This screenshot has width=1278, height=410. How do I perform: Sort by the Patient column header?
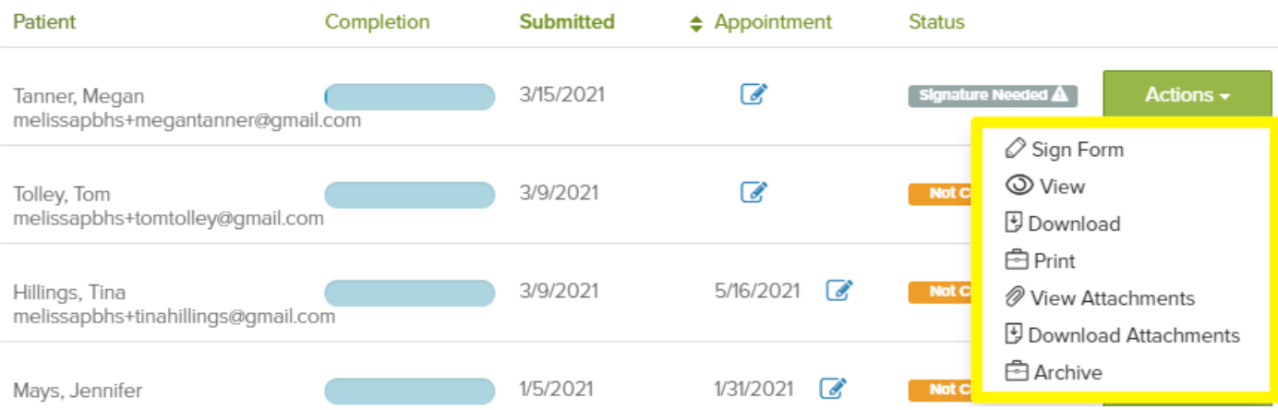[44, 22]
